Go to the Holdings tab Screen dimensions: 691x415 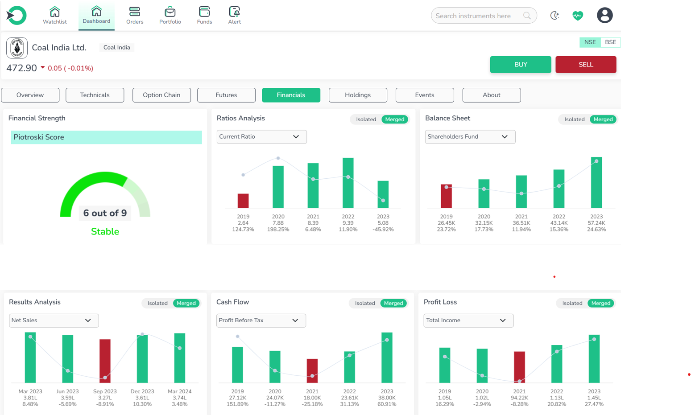tap(358, 95)
